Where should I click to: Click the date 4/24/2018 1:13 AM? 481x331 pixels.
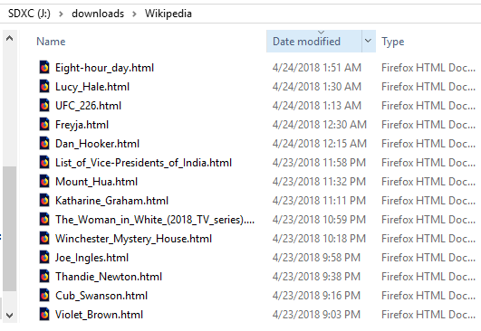pos(317,106)
